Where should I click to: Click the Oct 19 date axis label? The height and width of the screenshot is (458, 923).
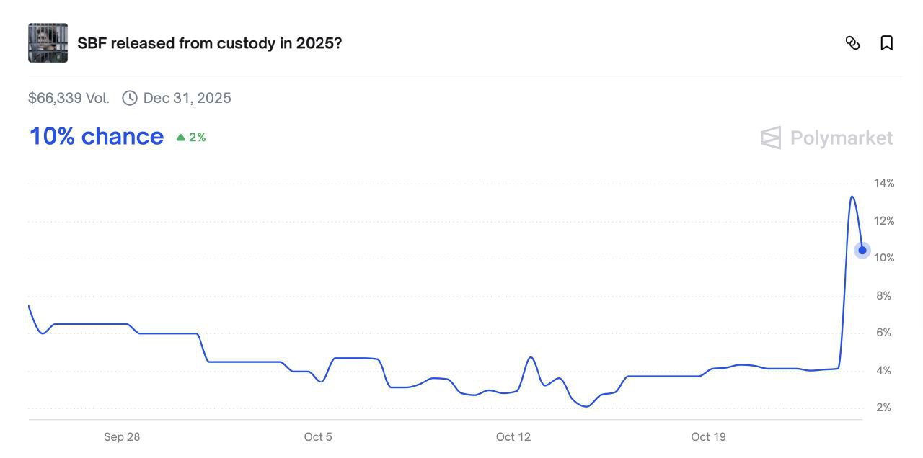708,436
